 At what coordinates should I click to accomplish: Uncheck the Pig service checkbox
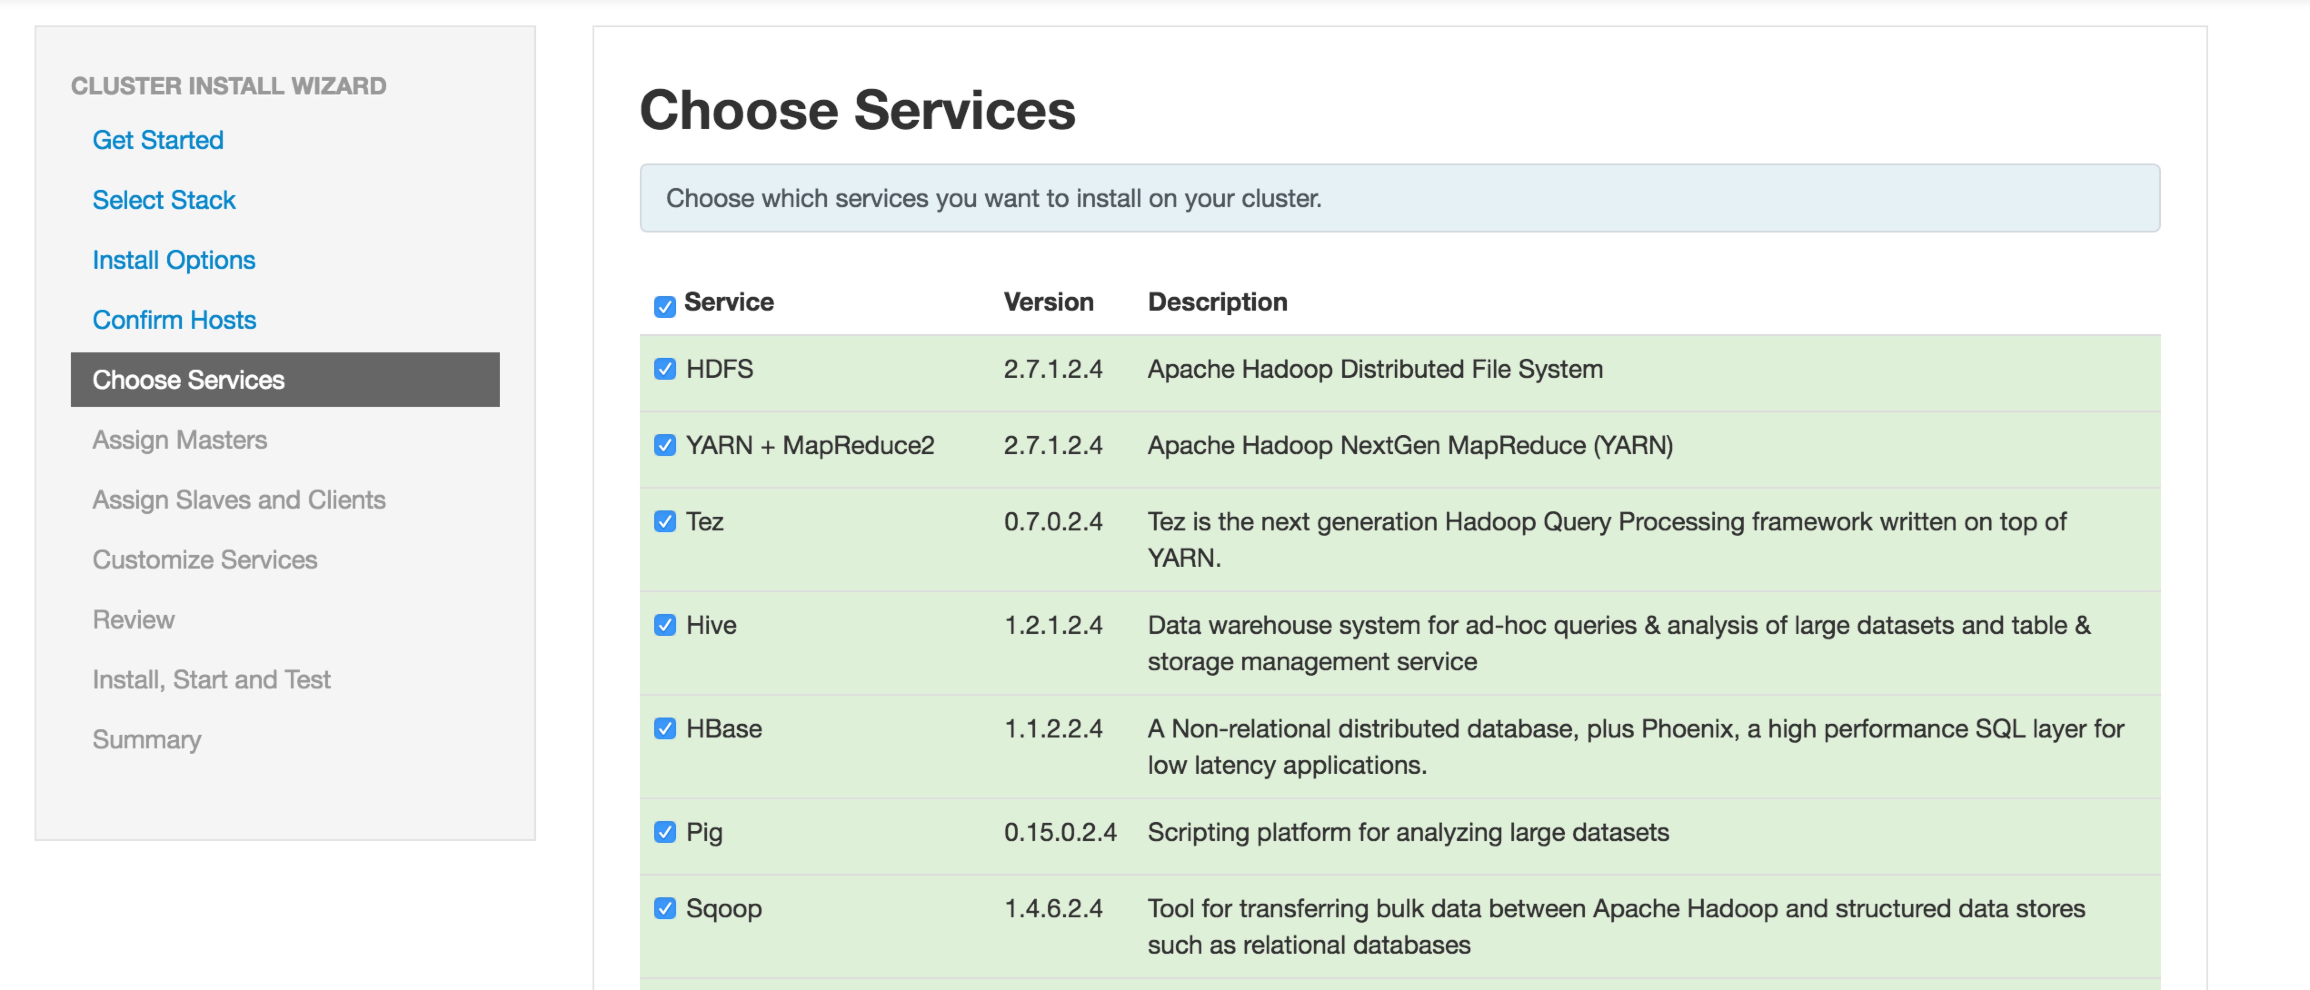tap(664, 832)
